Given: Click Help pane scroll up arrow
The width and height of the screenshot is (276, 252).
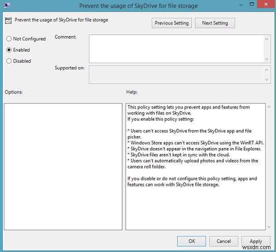Looking at the screenshot, I should tap(269, 107).
